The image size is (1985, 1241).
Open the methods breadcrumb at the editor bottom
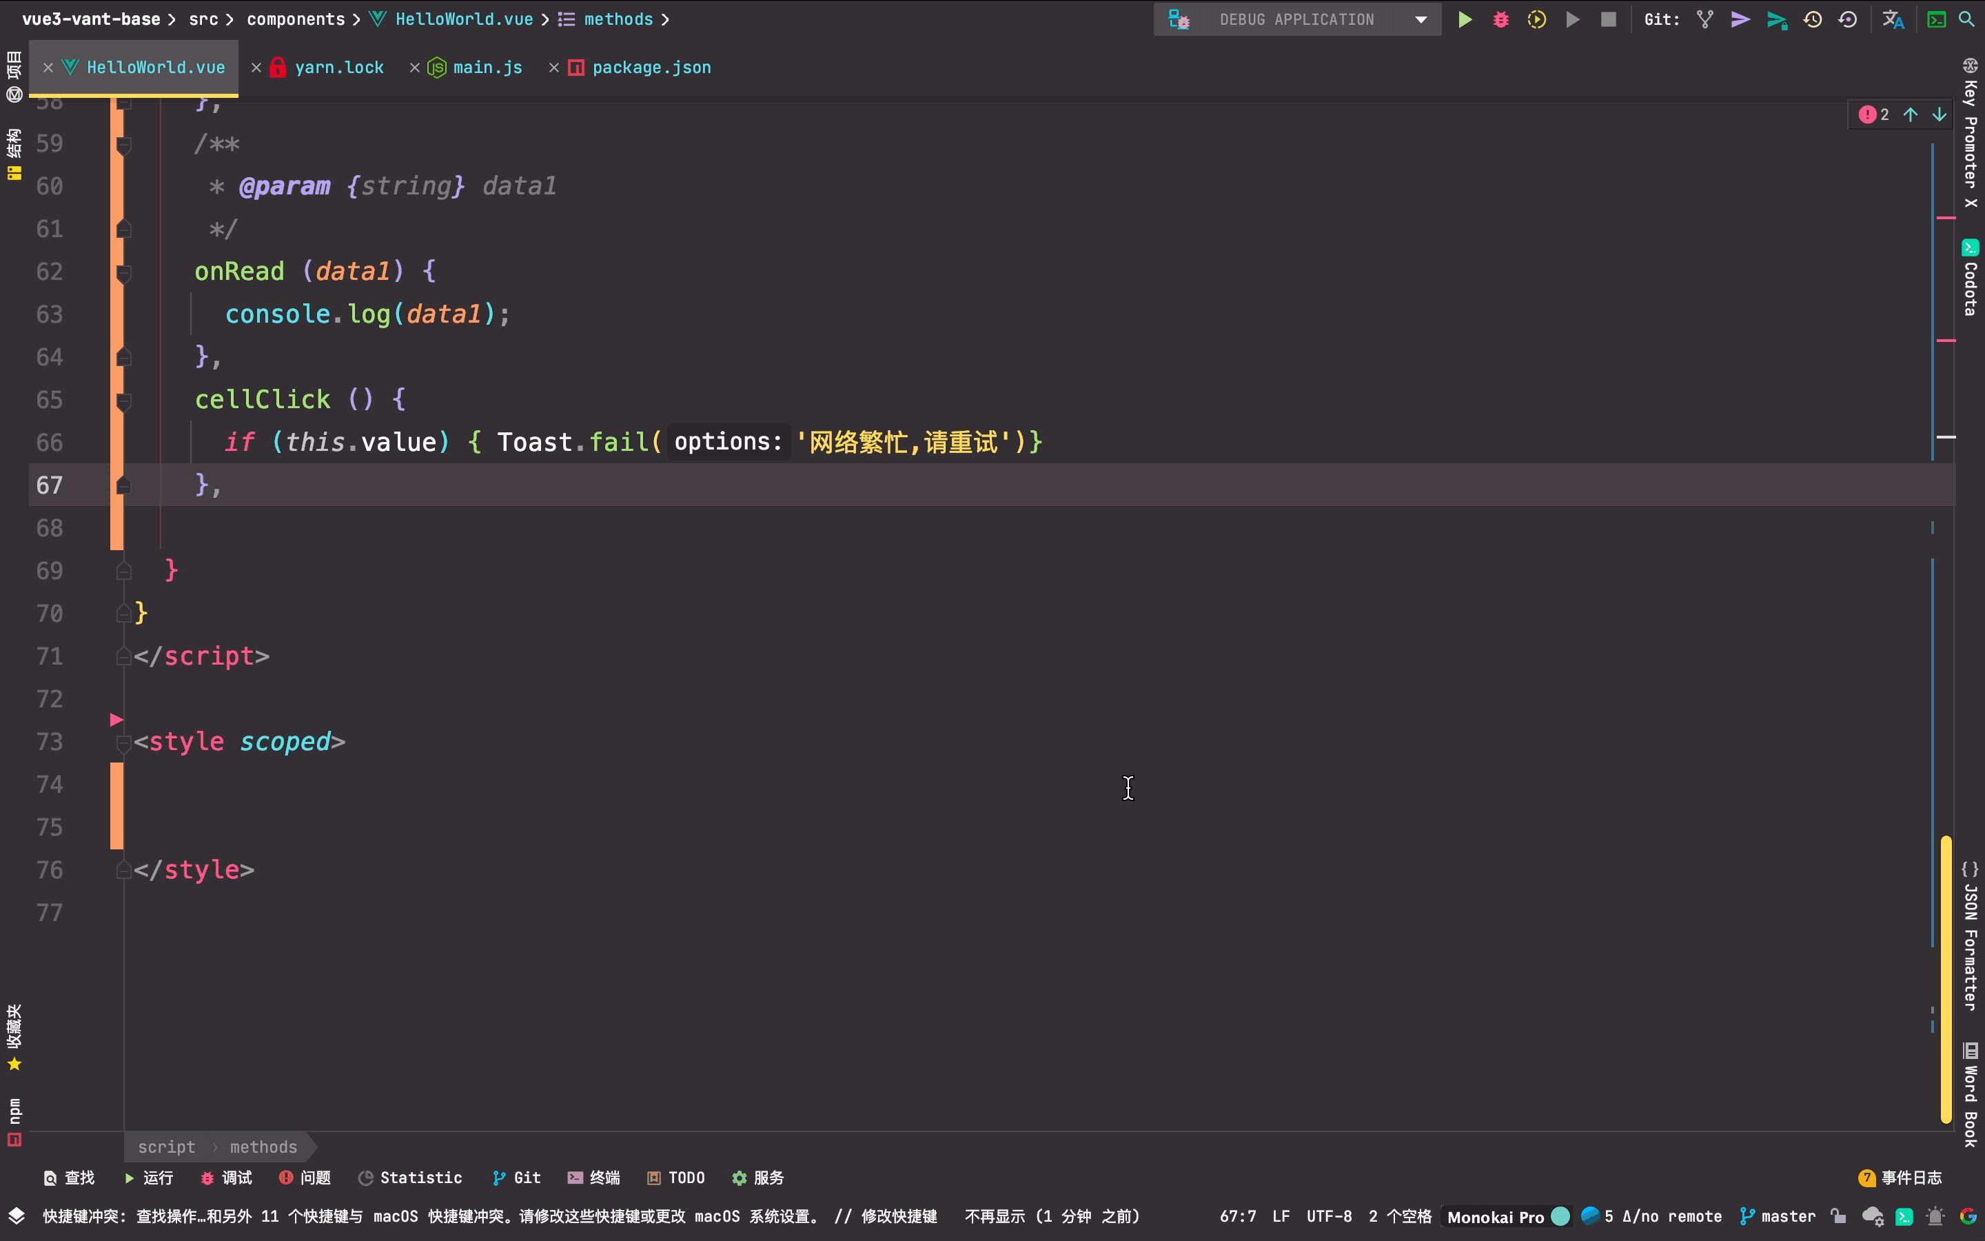263,1147
